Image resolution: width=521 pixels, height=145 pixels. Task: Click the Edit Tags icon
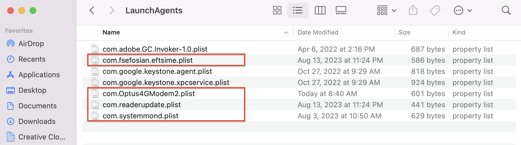click(435, 11)
